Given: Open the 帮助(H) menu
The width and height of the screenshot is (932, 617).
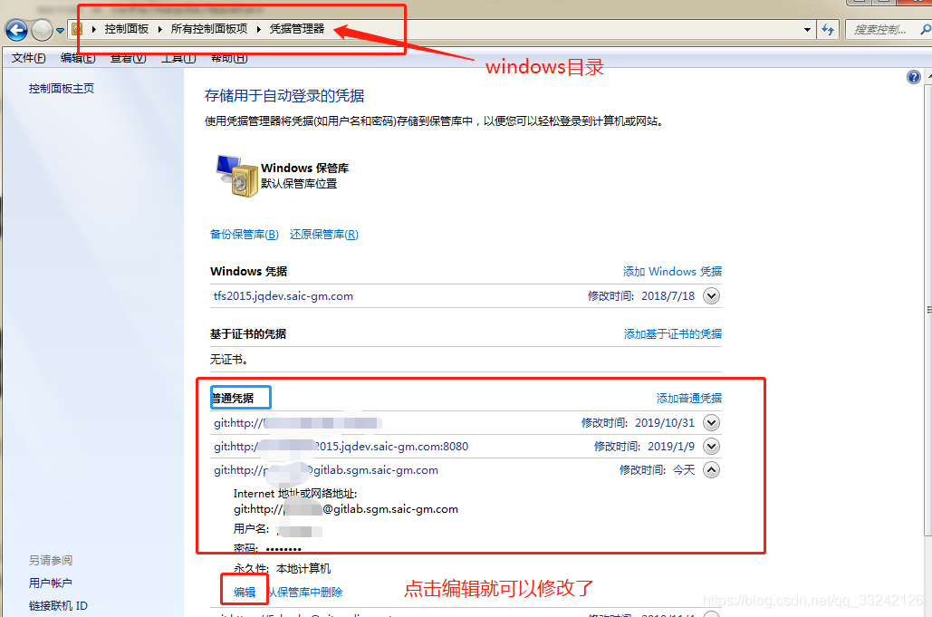Looking at the screenshot, I should click(229, 58).
